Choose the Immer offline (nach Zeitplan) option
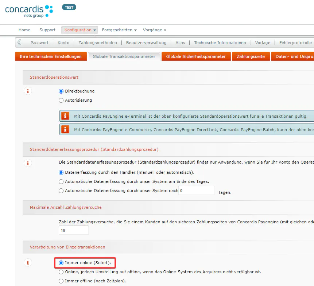 (x=61, y=281)
